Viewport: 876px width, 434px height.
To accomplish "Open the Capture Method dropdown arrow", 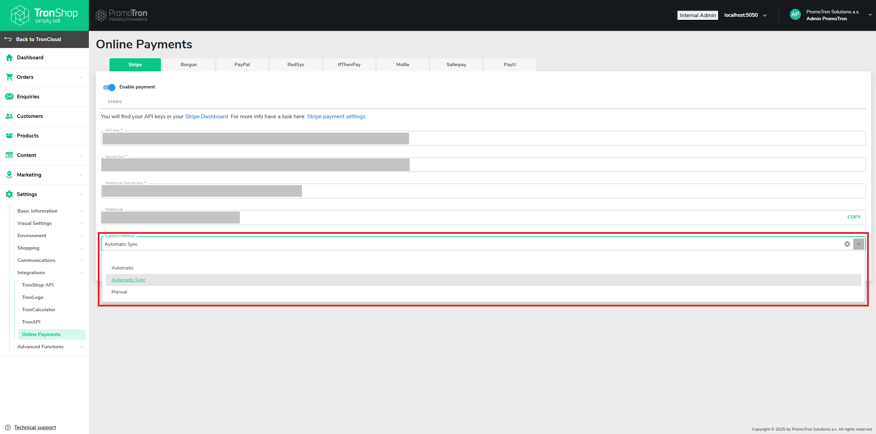I will pos(859,244).
